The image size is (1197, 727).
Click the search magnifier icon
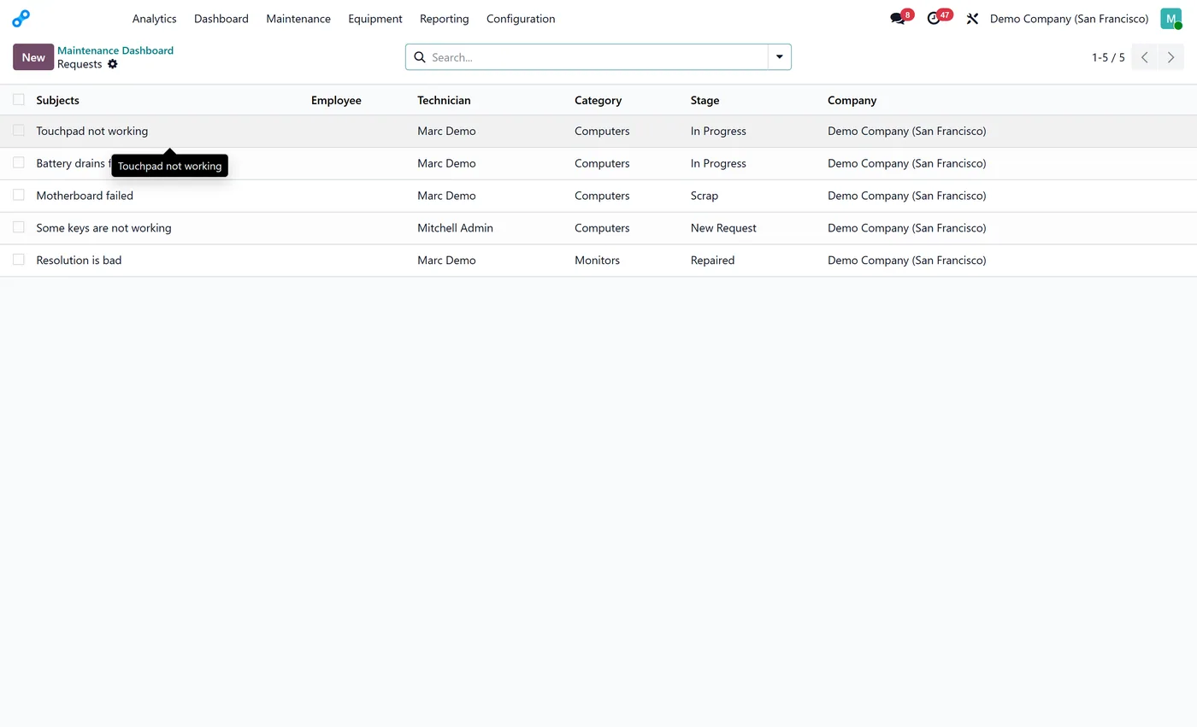point(420,57)
